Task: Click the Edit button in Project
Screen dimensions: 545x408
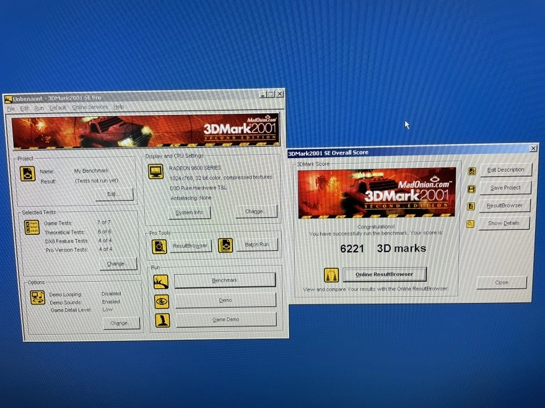Action: (x=115, y=194)
